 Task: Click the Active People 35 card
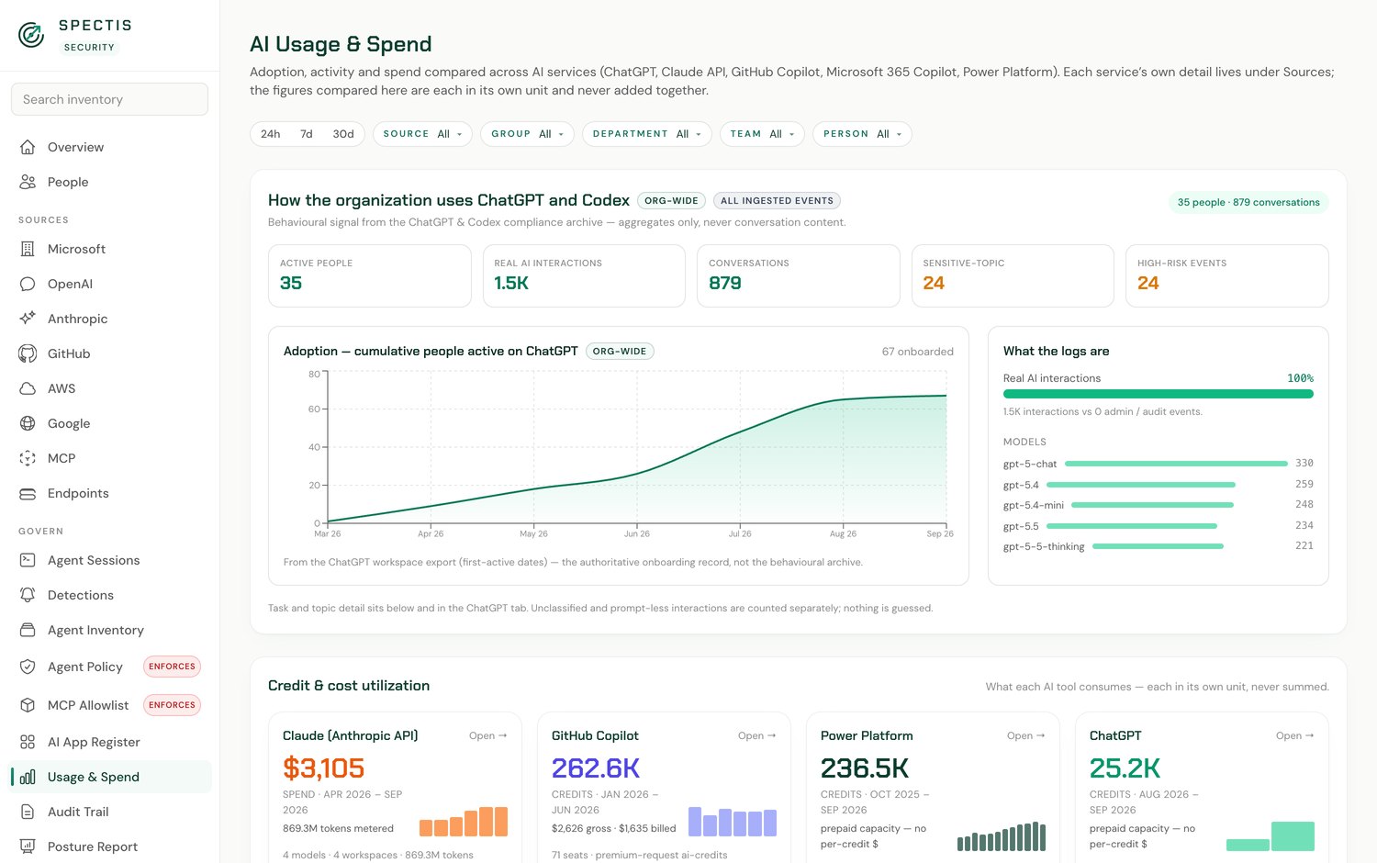coord(370,275)
